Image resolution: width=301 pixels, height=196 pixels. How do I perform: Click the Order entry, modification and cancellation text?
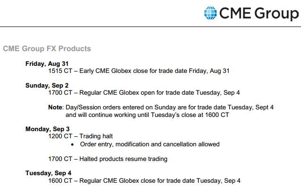(x=150, y=144)
